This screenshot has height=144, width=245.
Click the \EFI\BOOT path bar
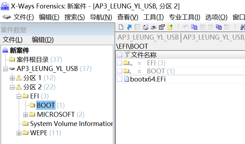(x=181, y=46)
